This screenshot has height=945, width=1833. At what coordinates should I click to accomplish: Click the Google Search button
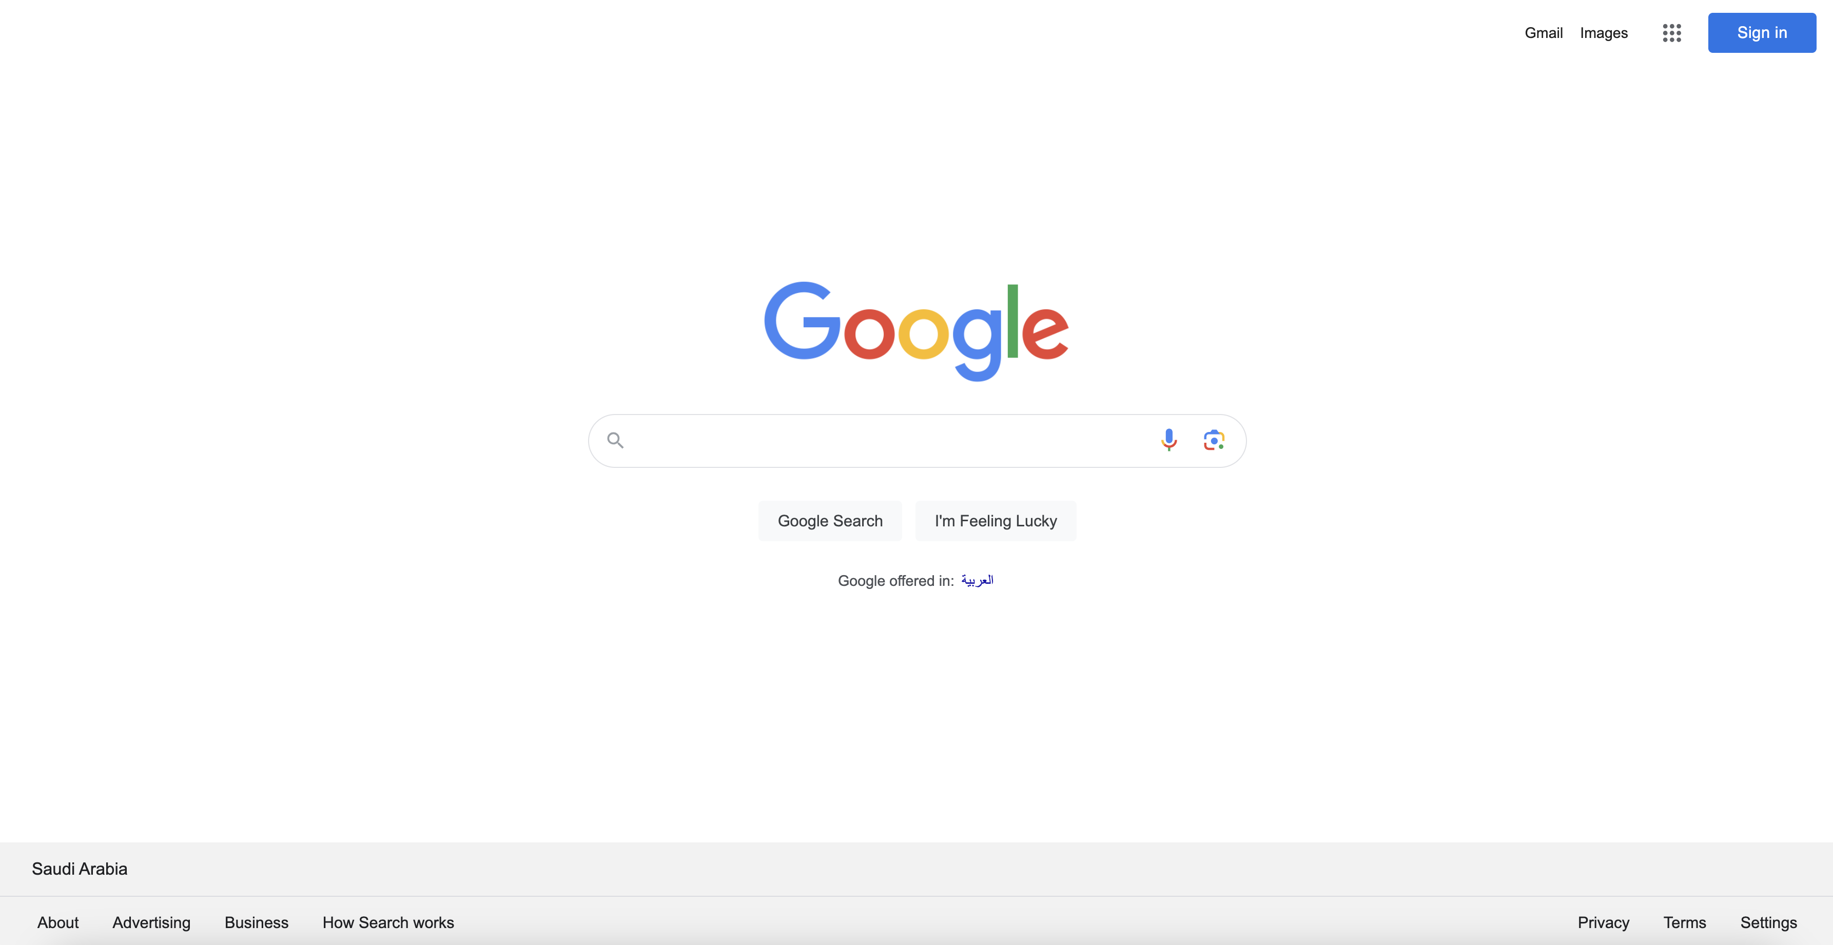pyautogui.click(x=830, y=521)
